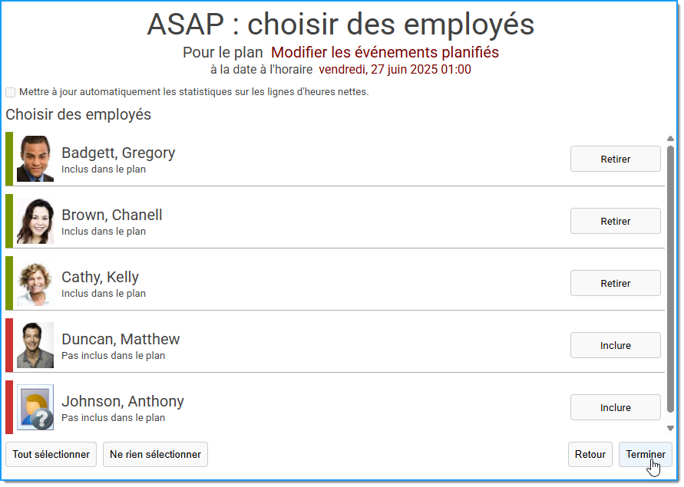The image size is (684, 487).
Task: Click the employee list scrollbar thumb
Action: tap(670, 279)
